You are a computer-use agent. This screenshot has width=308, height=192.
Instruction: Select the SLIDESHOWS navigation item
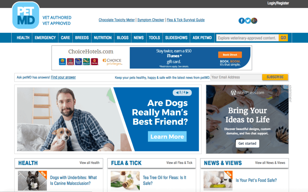[x=176, y=38]
